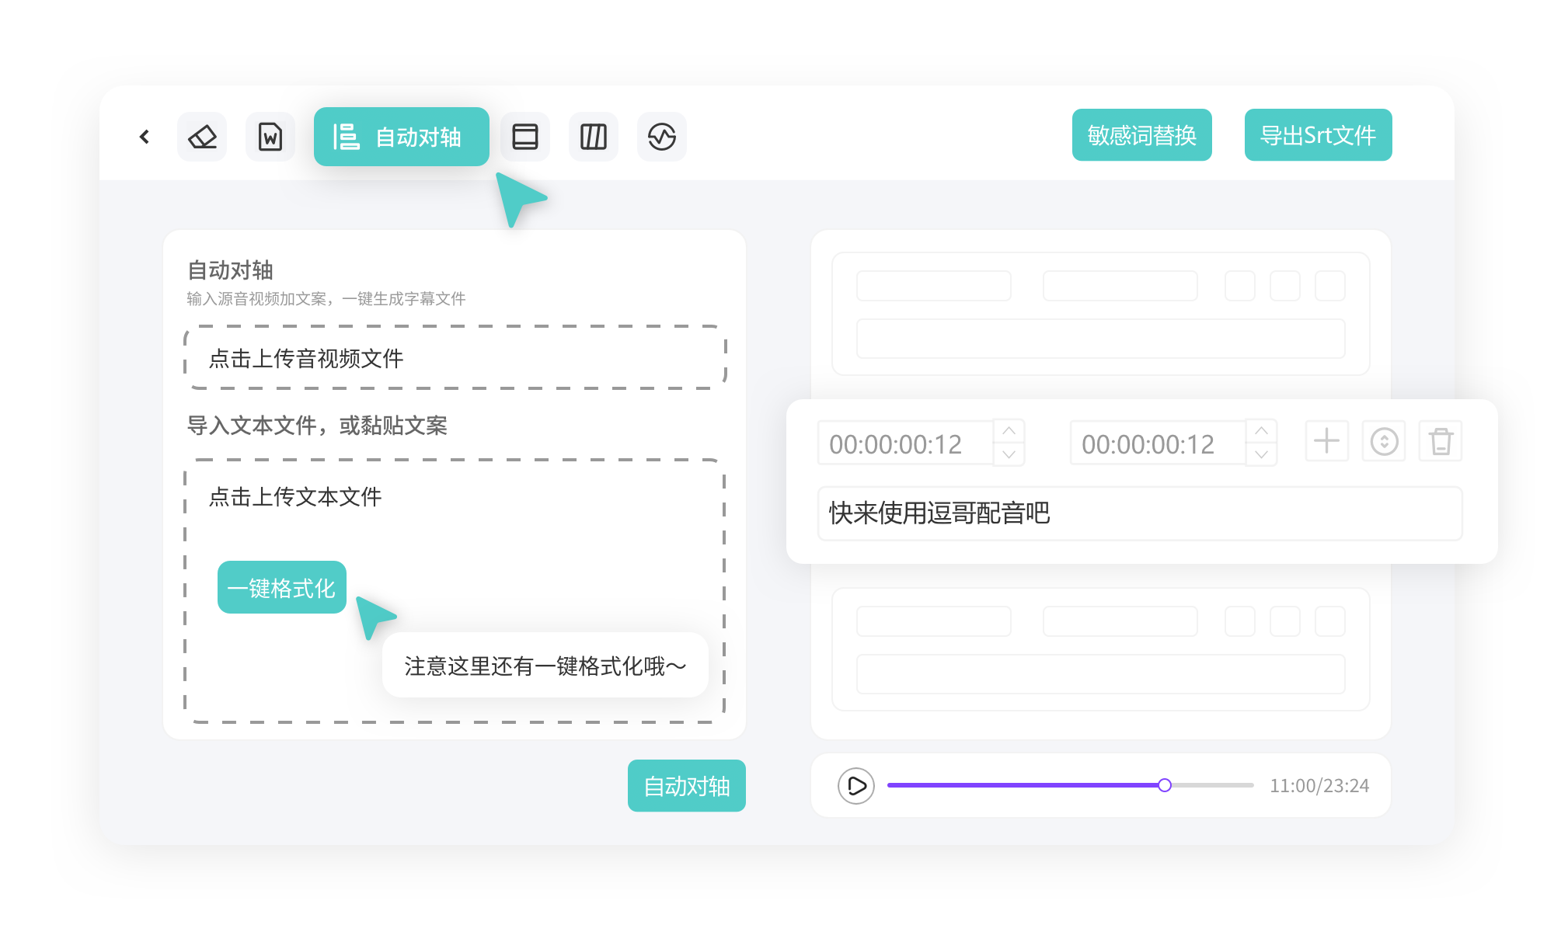
Task: Increase the end time with up arrow
Action: coord(1261,431)
